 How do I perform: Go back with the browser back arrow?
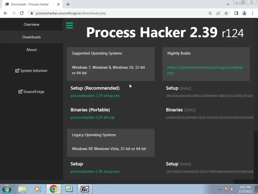tap(6, 13)
